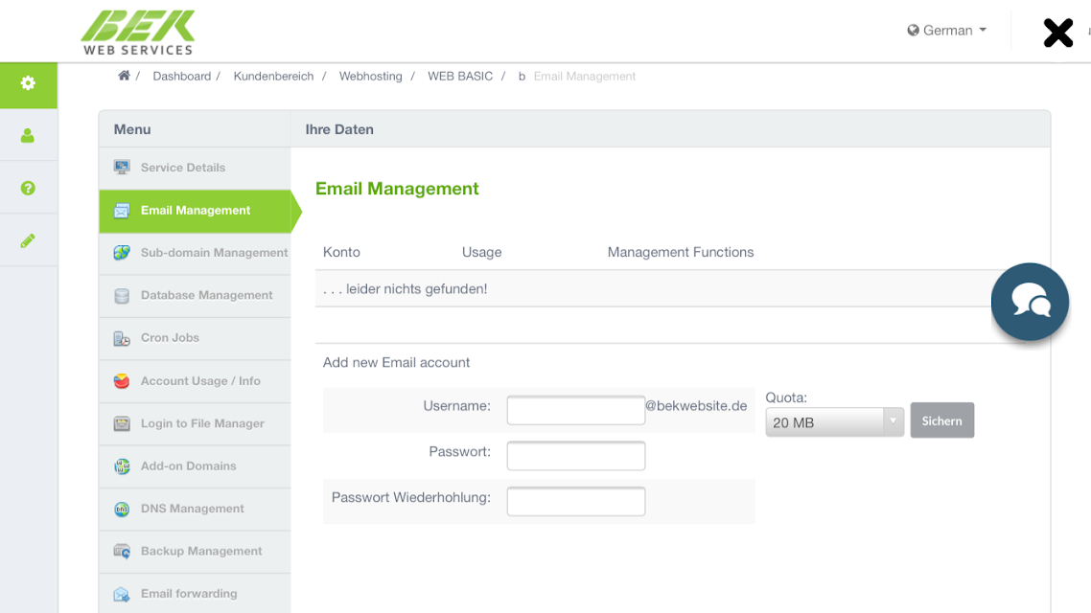Follow the Kundenbereich breadcrumb link
Viewport: 1091px width, 613px height.
coord(273,77)
